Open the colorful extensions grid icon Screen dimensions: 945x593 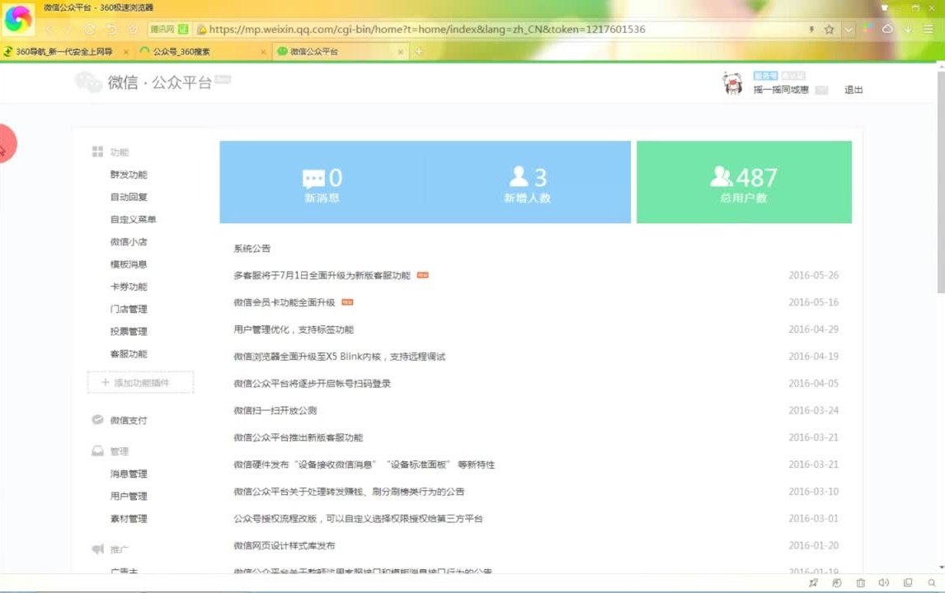click(867, 28)
